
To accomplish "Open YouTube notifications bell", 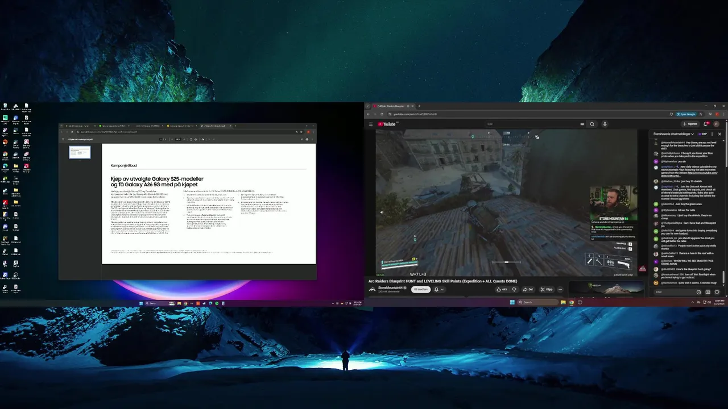I will pyautogui.click(x=706, y=124).
